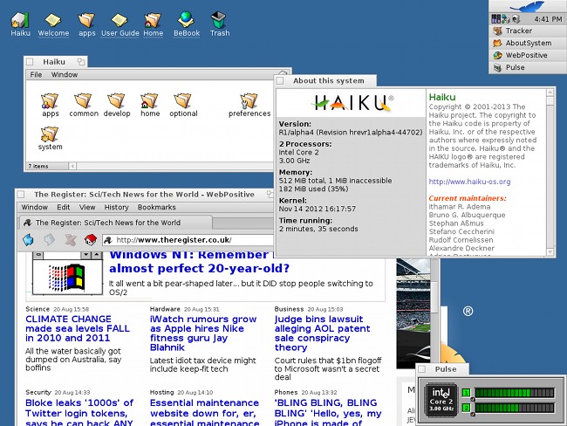Open Windows NT 20-year-old headline
This screenshot has height=426, width=567.
pos(200,261)
